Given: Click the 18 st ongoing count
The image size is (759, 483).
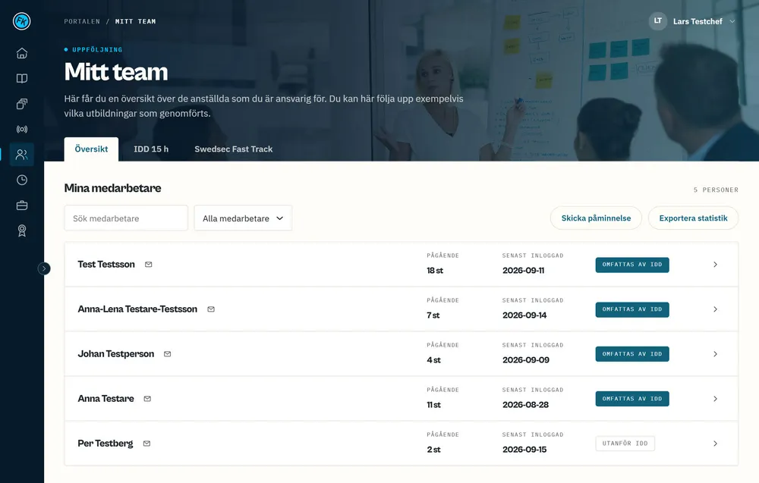Looking at the screenshot, I should click(x=435, y=271).
